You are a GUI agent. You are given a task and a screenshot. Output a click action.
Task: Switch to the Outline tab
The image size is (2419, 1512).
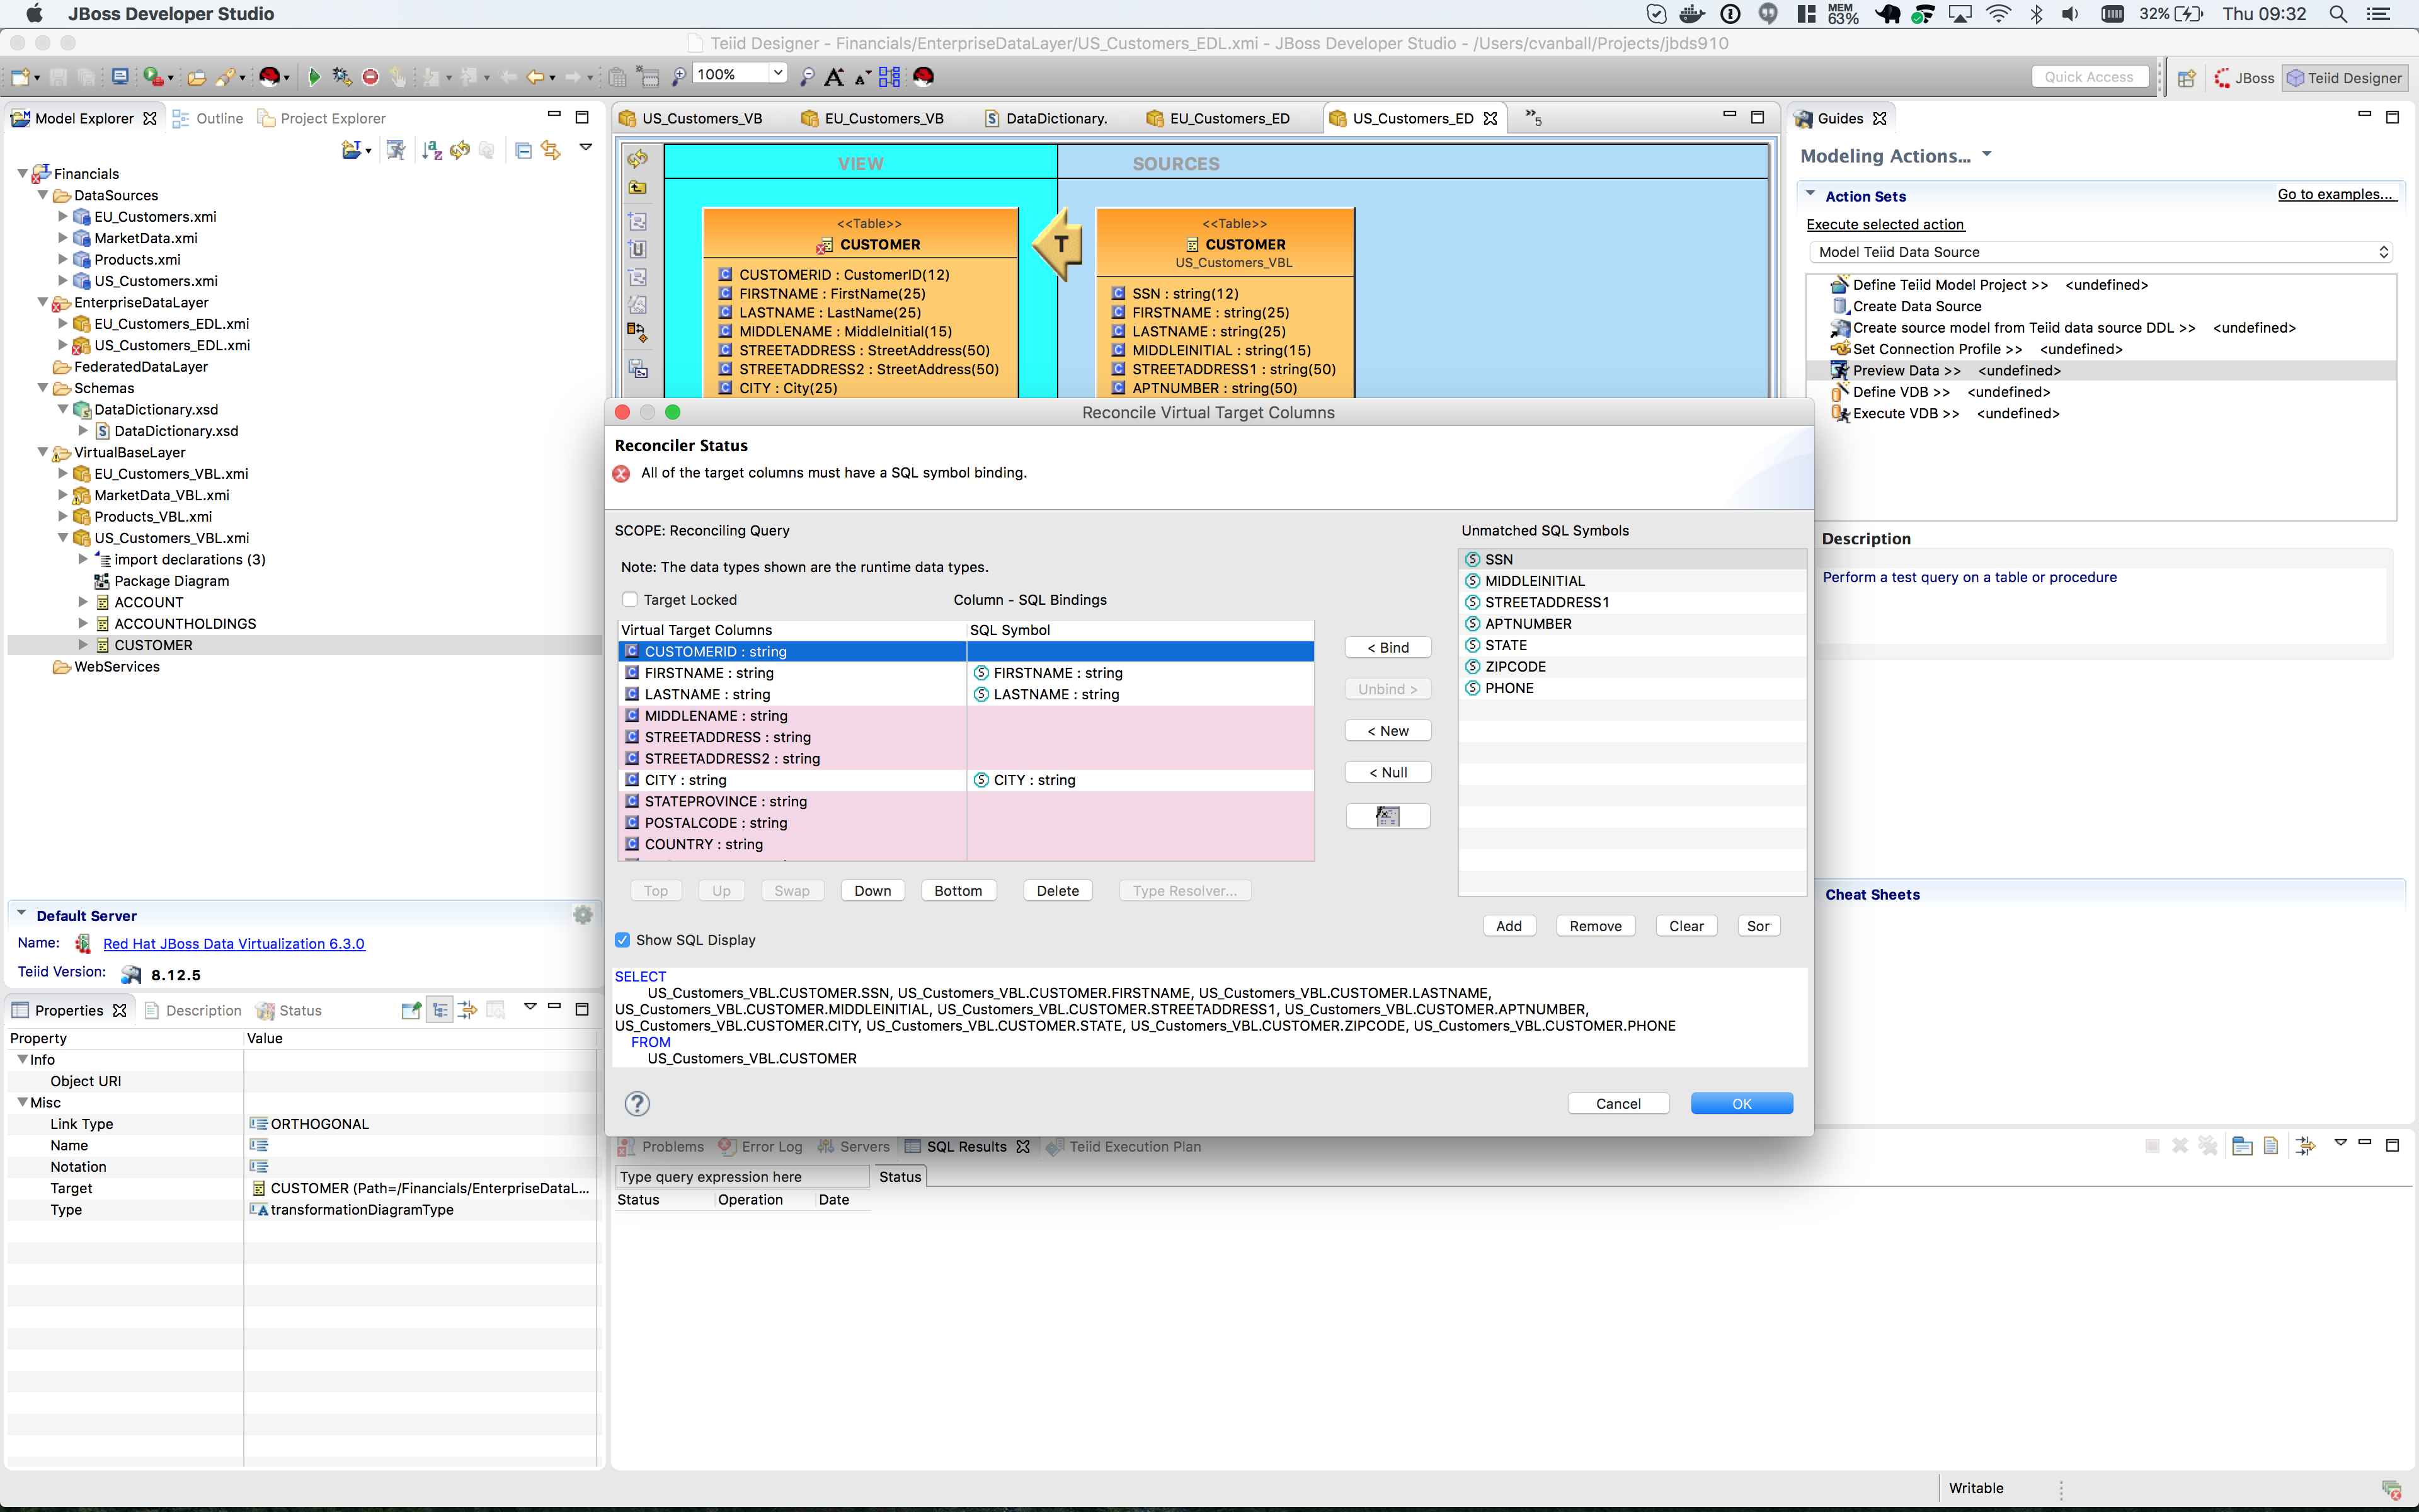[x=219, y=118]
